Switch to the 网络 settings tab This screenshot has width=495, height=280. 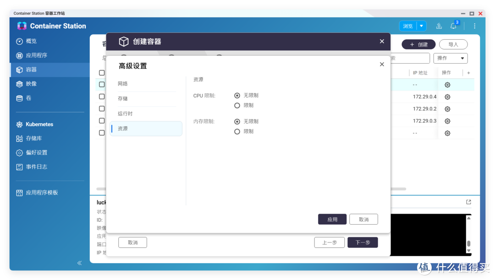pyautogui.click(x=123, y=84)
